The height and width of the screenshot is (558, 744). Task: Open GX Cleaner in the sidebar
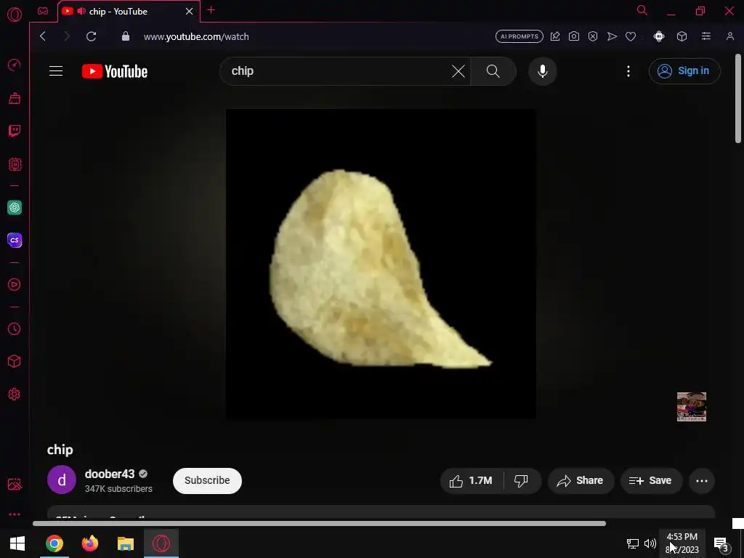(x=15, y=98)
